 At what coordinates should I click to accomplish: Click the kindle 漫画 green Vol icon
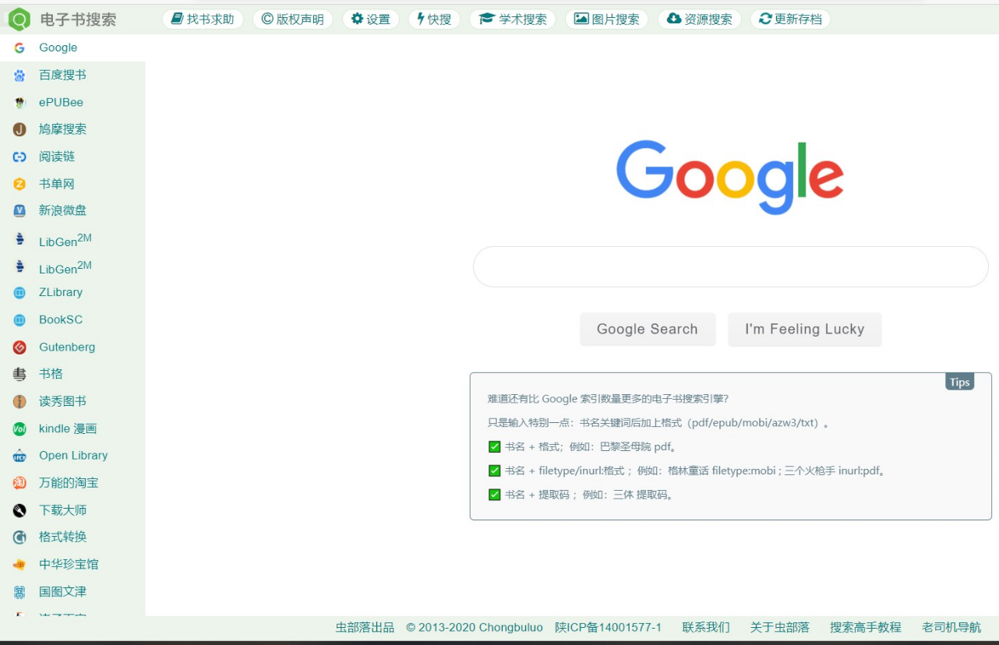coord(19,428)
